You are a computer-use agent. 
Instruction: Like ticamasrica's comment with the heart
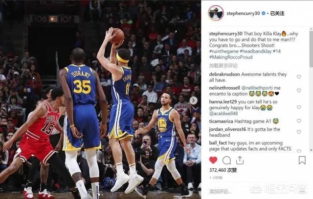[x=299, y=121]
